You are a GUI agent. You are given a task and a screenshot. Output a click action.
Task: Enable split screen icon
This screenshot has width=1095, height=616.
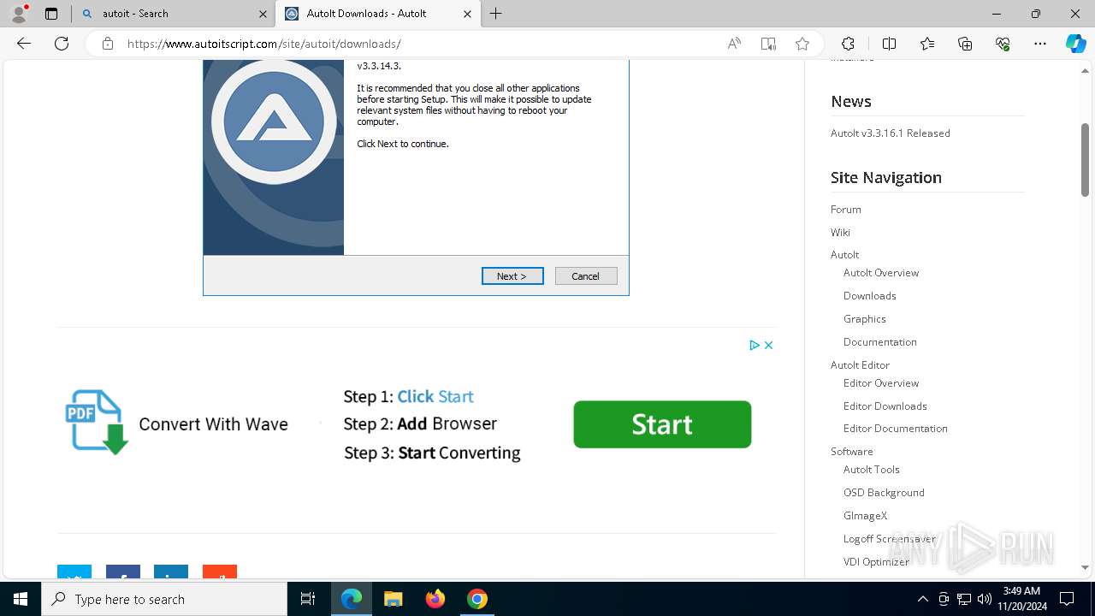pos(889,44)
